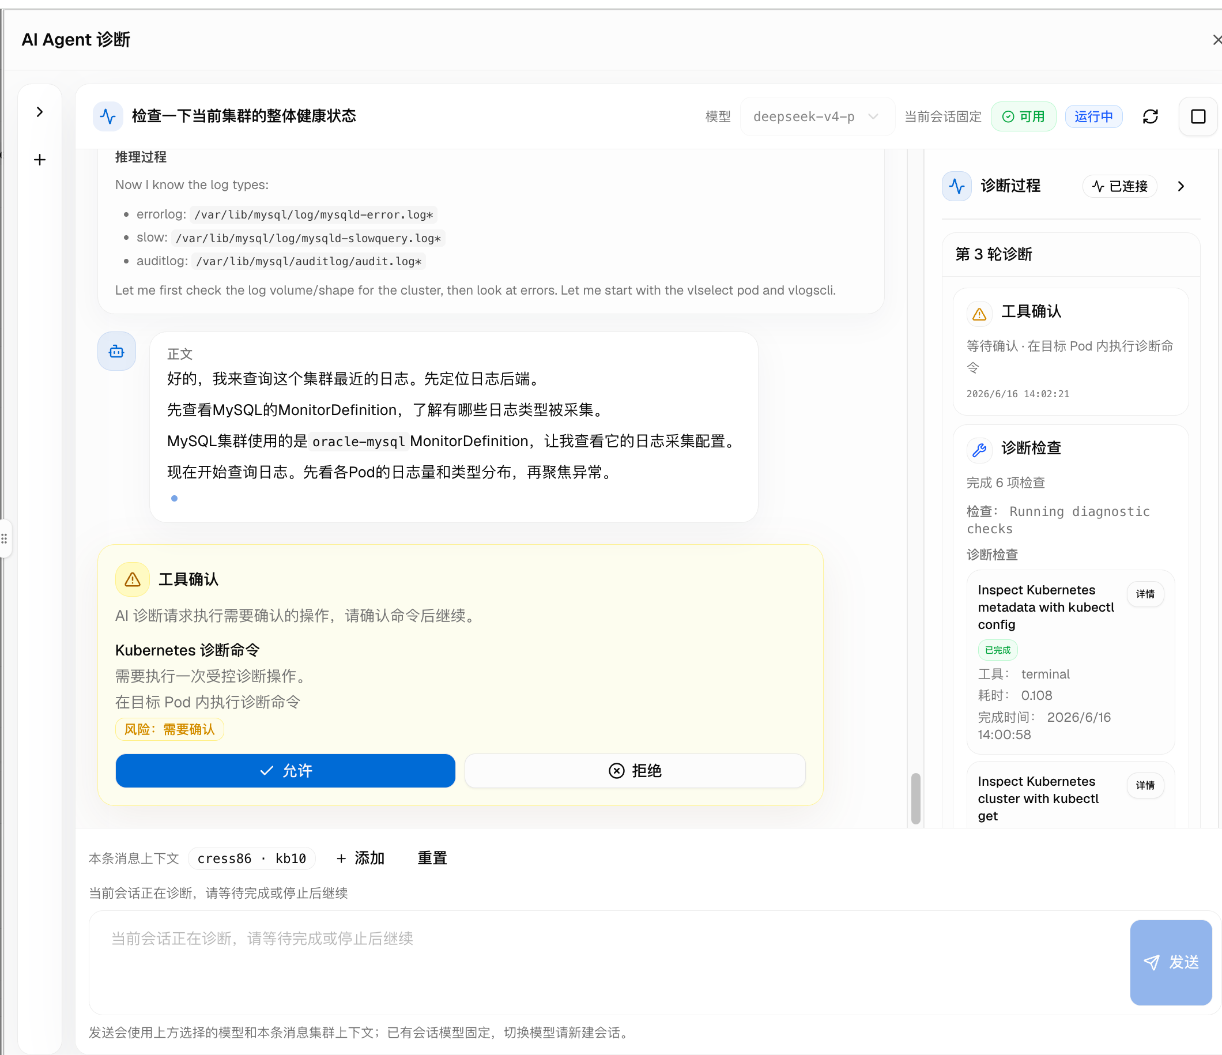Click the 当前会话固定 label

[x=942, y=117]
